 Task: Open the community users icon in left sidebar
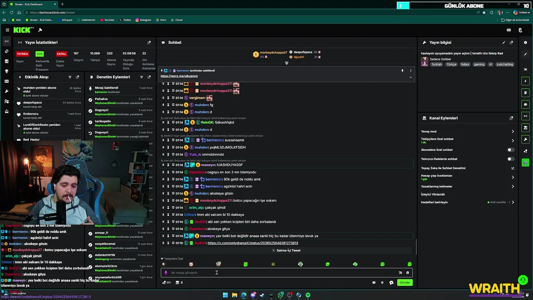[x=6, y=101]
